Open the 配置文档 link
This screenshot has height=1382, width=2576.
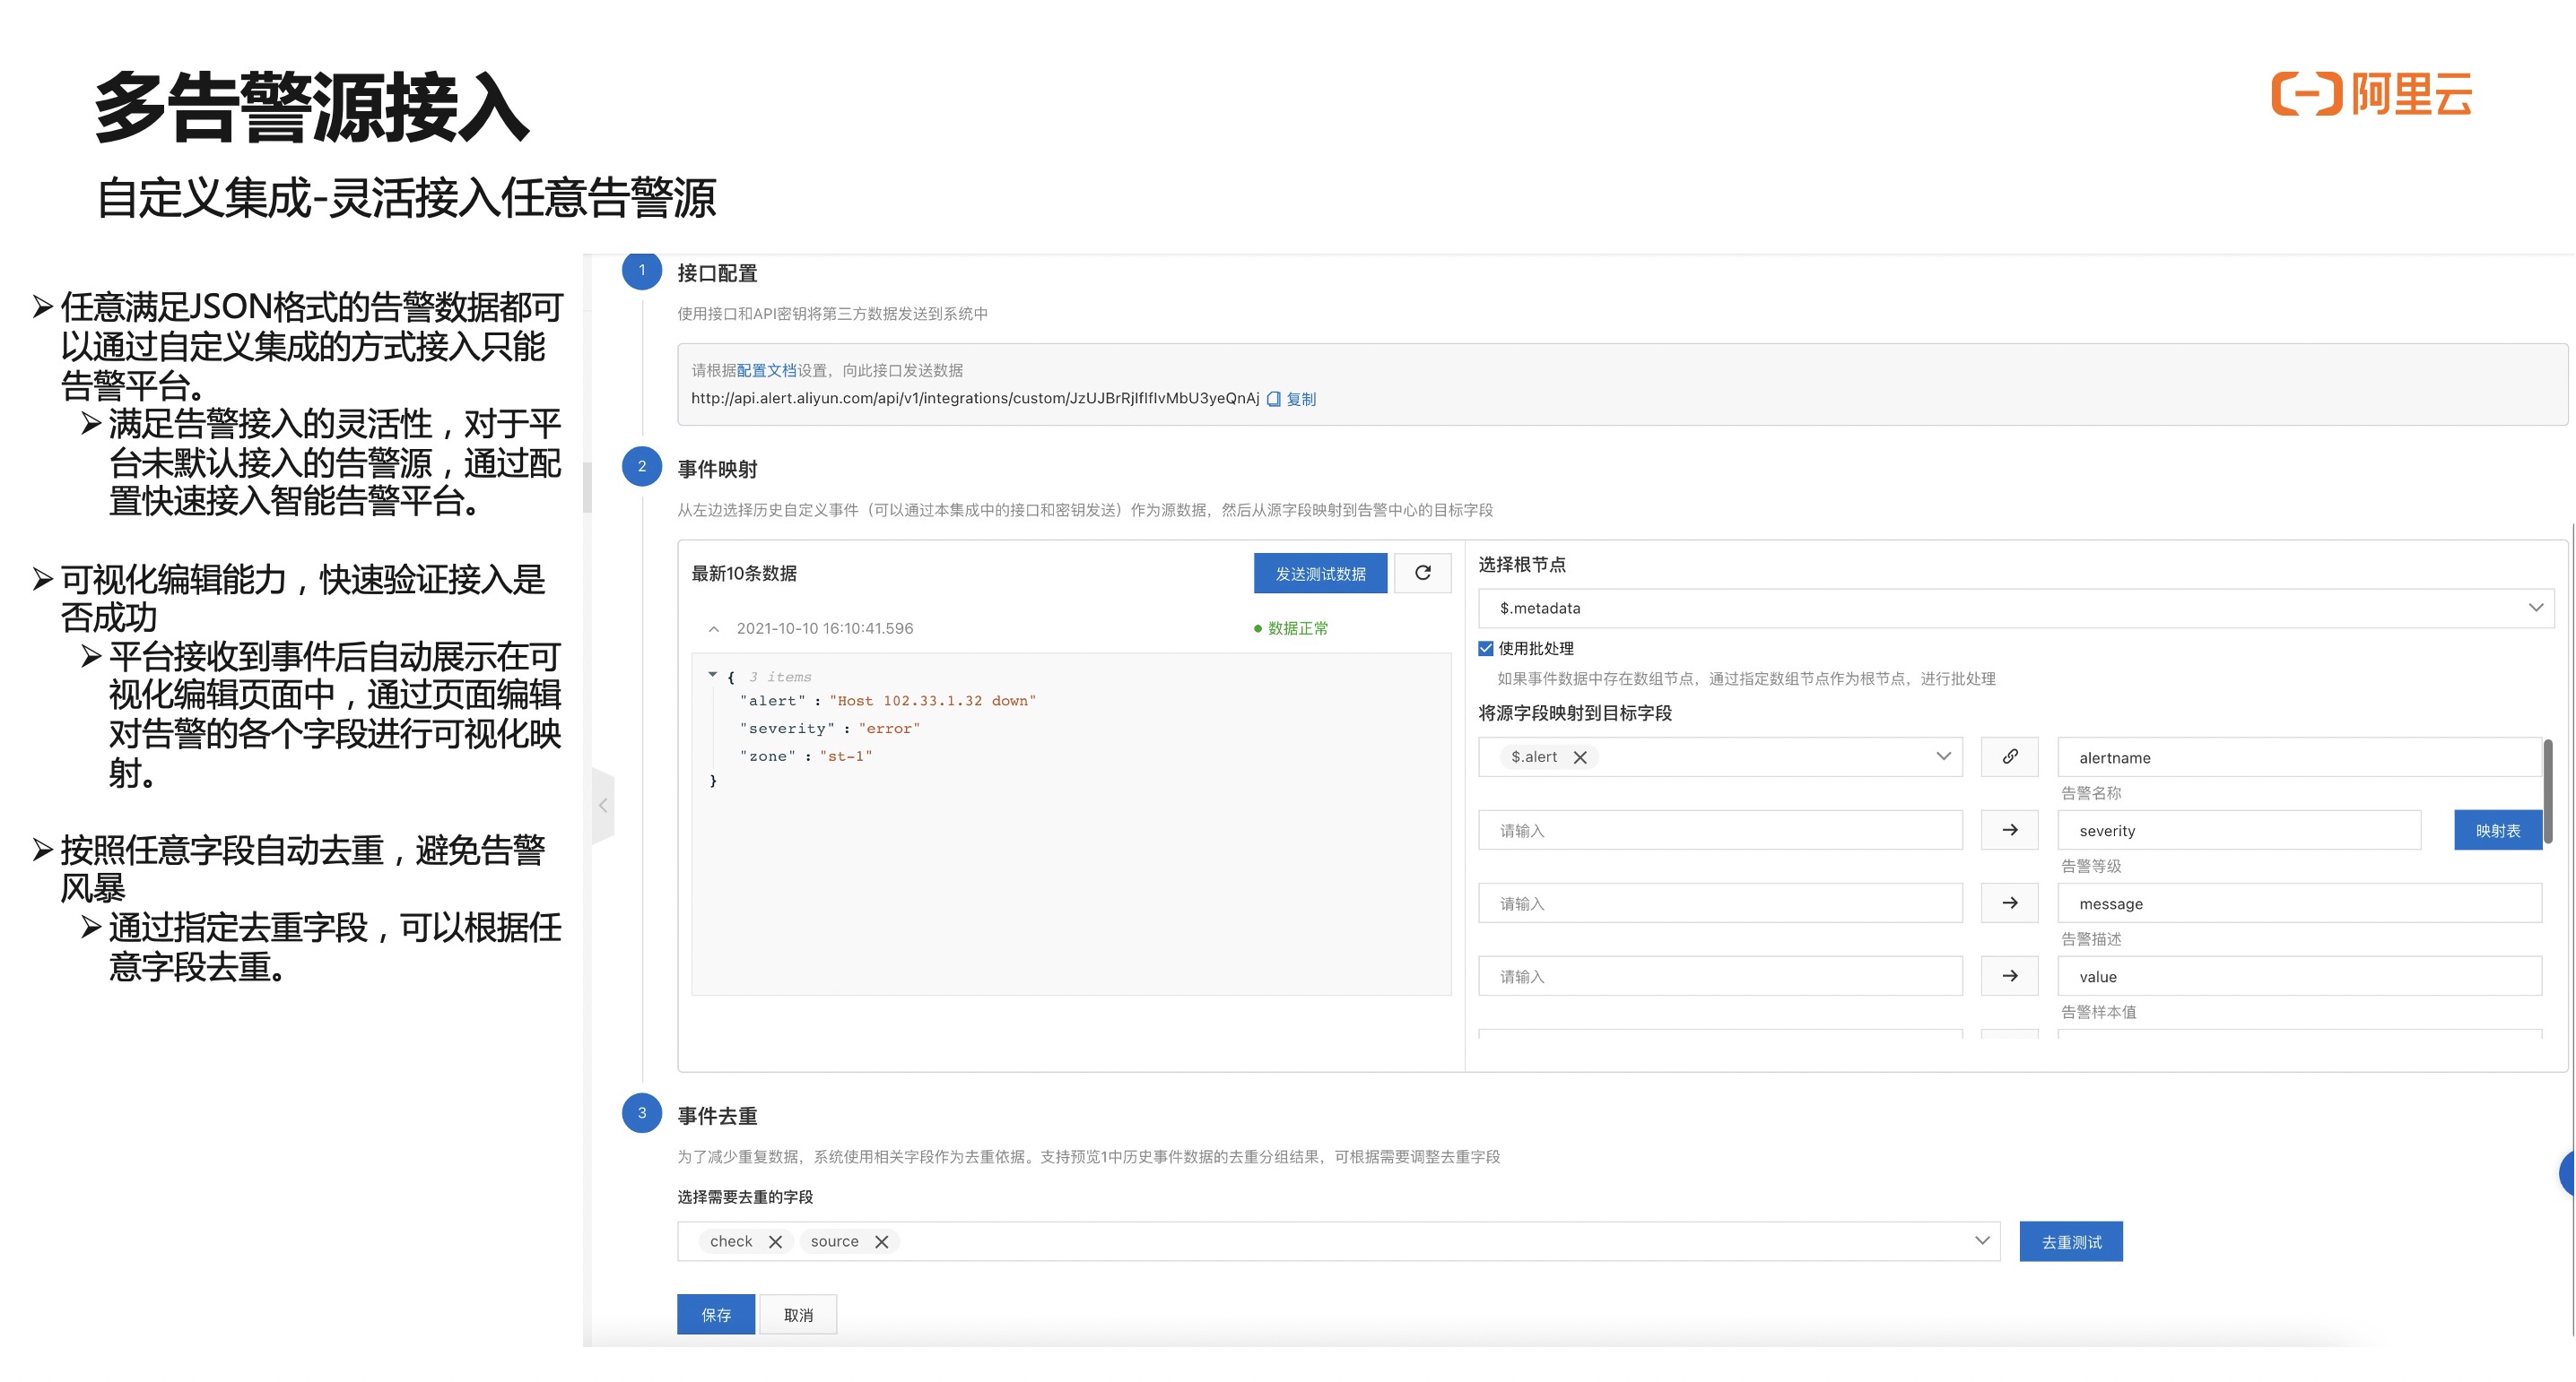(766, 370)
